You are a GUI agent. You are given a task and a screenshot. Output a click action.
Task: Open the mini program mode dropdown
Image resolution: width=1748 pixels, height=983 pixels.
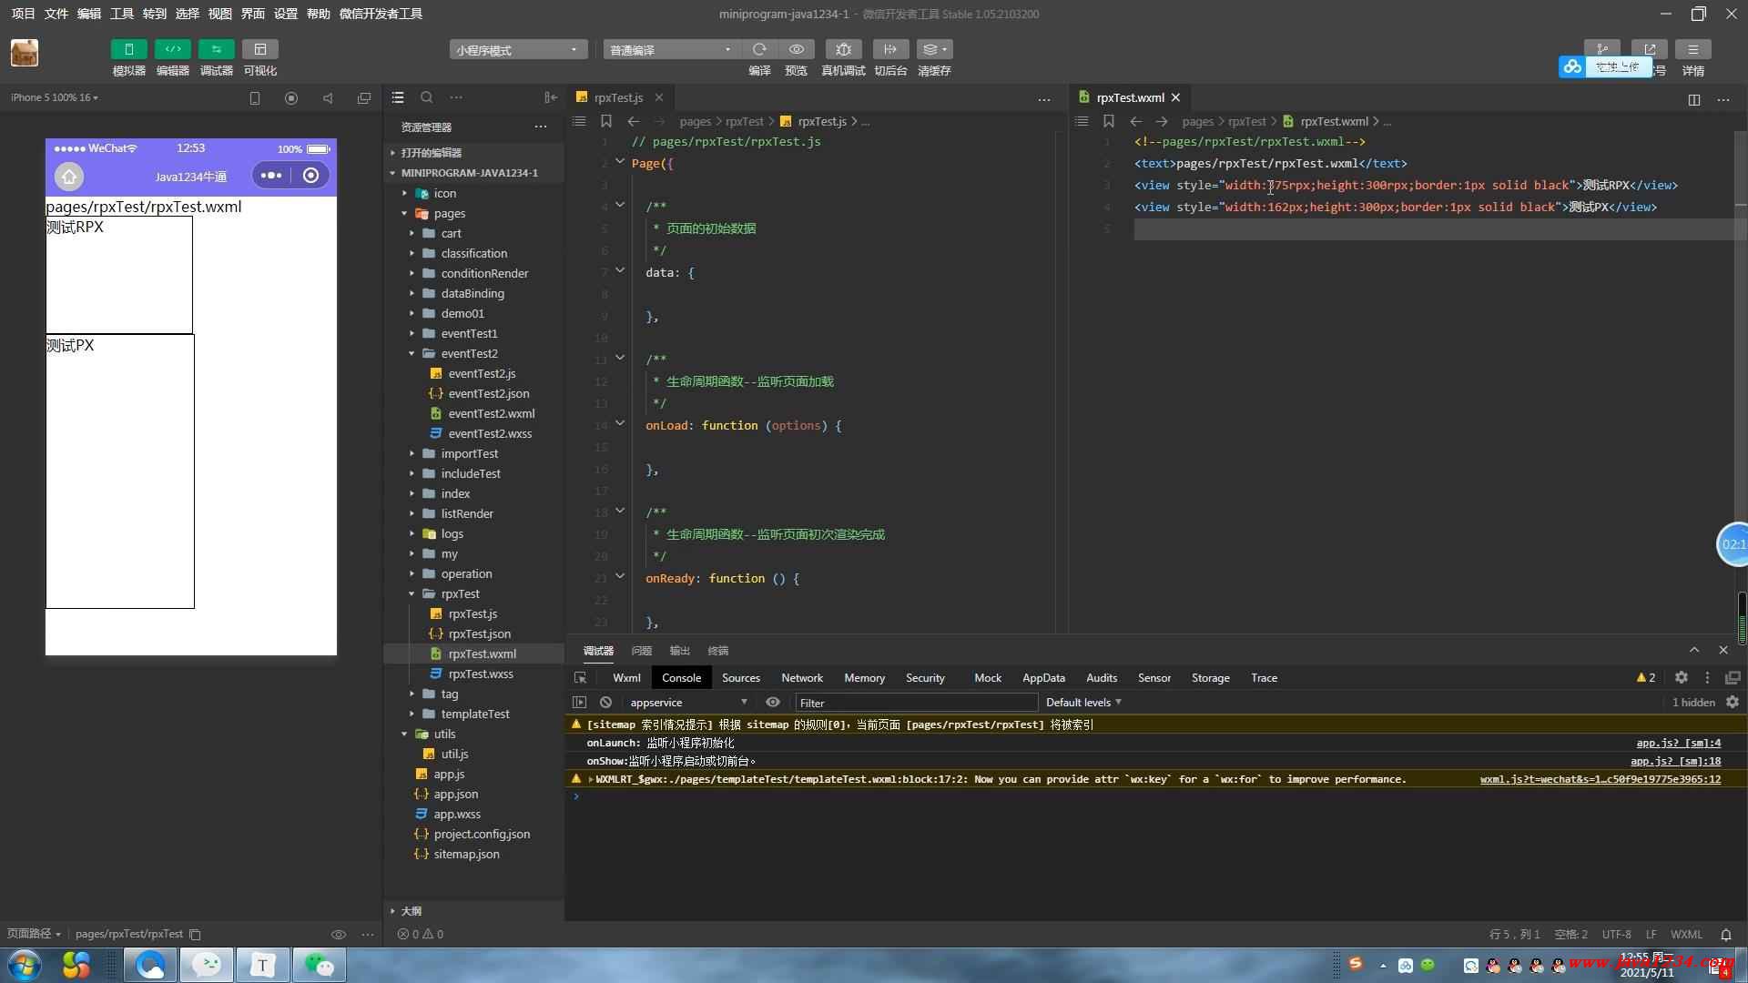pos(517,50)
